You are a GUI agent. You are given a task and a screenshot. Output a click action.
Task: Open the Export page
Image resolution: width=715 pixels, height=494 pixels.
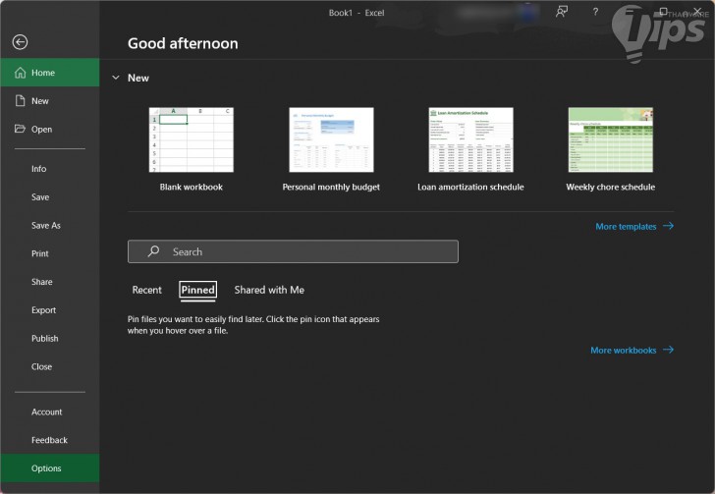pos(50,310)
